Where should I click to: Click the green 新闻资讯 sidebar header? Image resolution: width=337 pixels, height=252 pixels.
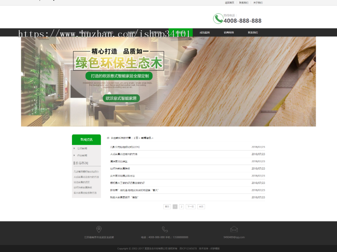86,139
